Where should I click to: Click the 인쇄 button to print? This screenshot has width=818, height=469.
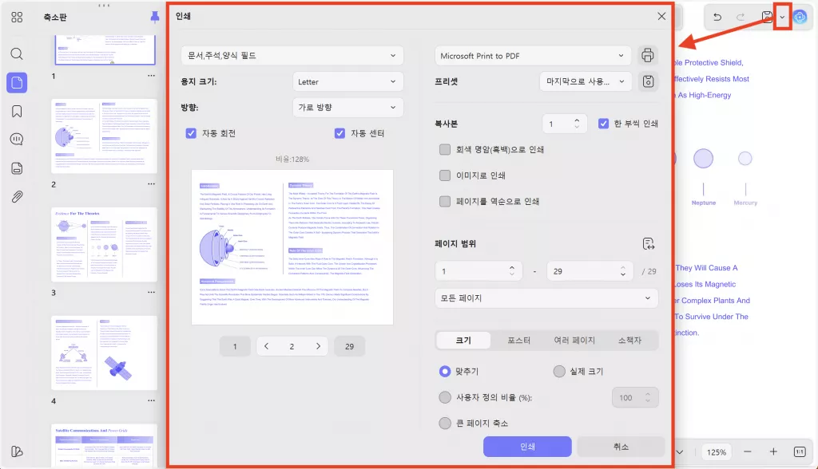[x=526, y=446]
